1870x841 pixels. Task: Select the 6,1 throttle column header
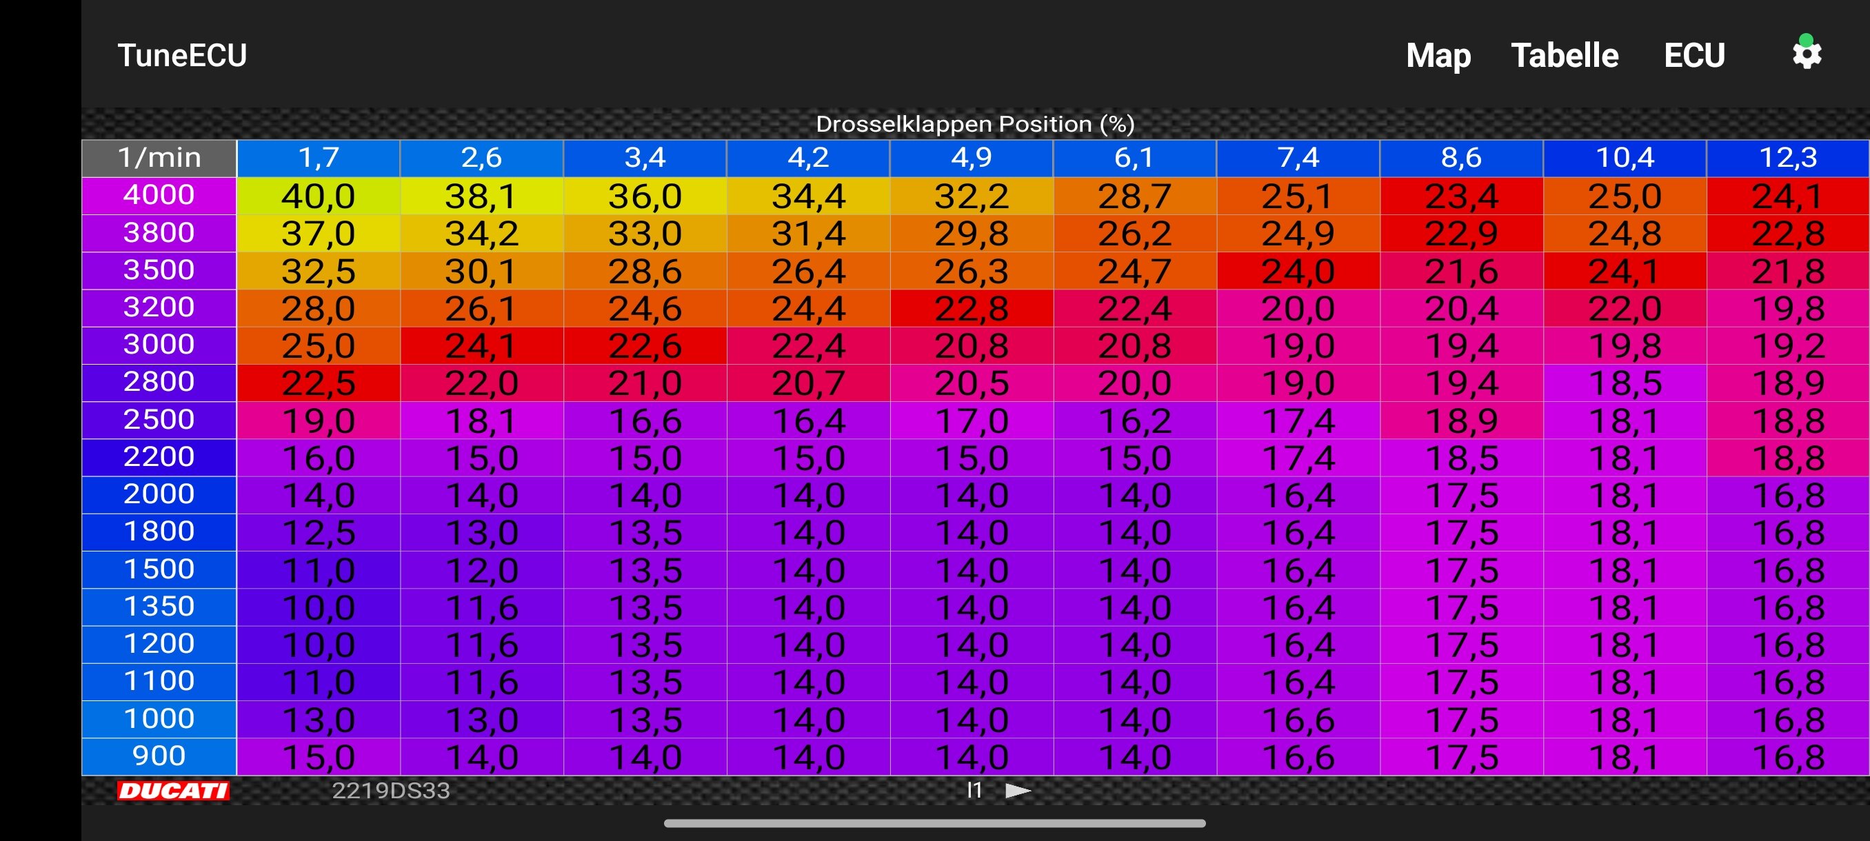[x=1135, y=157]
